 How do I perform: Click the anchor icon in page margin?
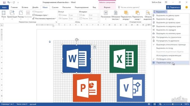coord(50,42)
